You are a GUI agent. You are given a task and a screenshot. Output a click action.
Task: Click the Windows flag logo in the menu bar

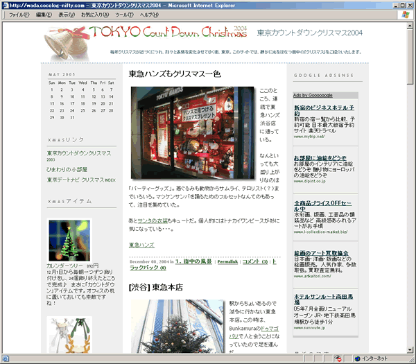pyautogui.click(x=404, y=15)
